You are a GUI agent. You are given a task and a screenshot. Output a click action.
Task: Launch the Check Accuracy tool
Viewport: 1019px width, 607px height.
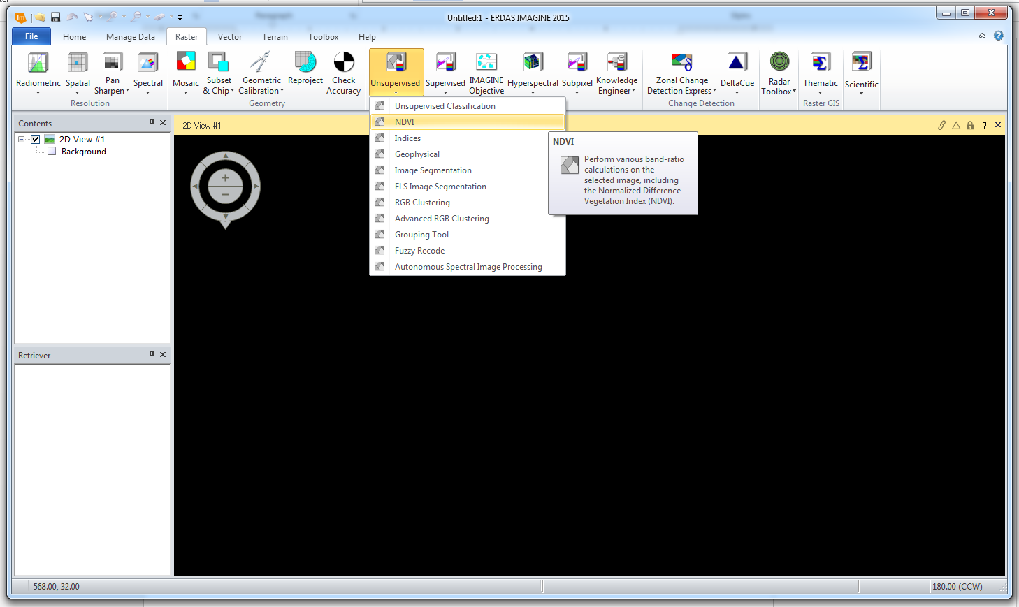tap(344, 62)
